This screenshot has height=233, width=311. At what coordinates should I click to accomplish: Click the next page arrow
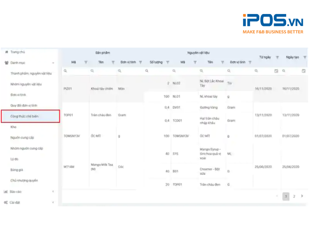pyautogui.click(x=302, y=196)
